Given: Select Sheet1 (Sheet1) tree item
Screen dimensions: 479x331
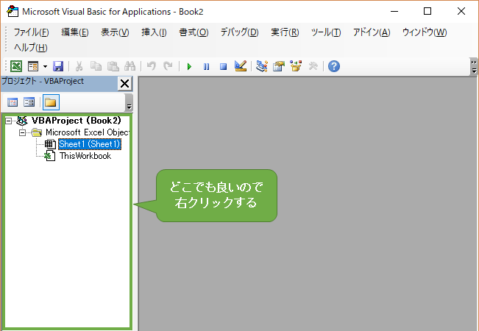Looking at the screenshot, I should [x=90, y=144].
